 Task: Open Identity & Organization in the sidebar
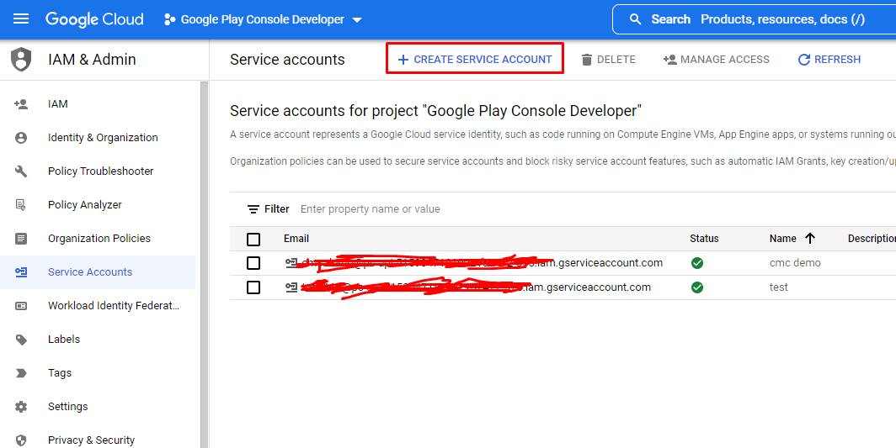tap(103, 138)
